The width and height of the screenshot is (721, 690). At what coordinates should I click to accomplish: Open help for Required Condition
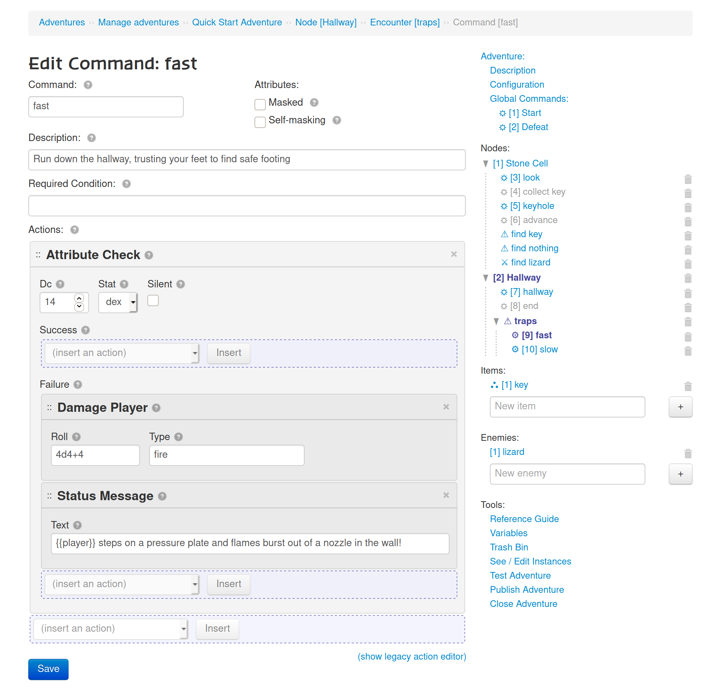click(x=126, y=184)
